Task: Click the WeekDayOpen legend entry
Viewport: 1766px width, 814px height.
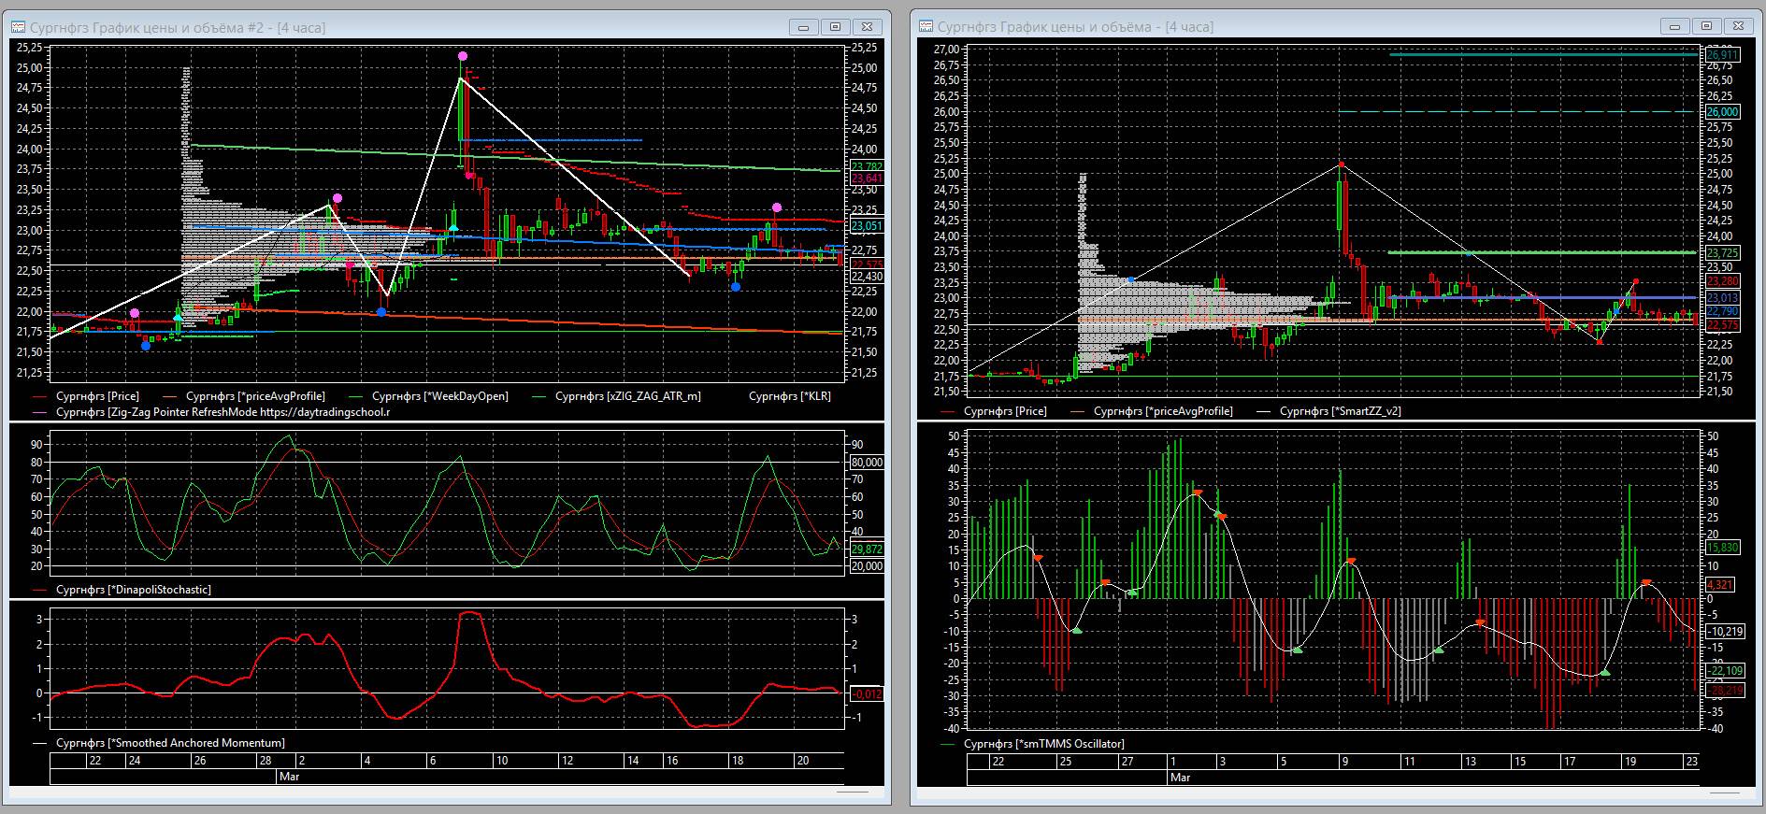Action: coord(440,396)
